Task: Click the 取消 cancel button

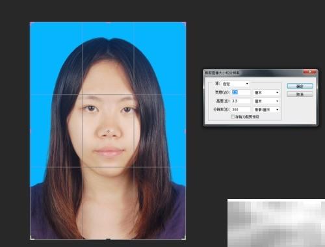Action: tap(300, 94)
